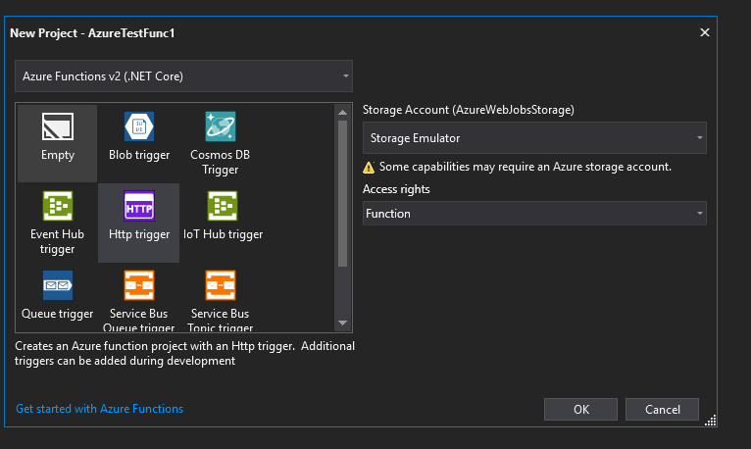
Task: Pick the Queue trigger template
Action: pos(58,286)
